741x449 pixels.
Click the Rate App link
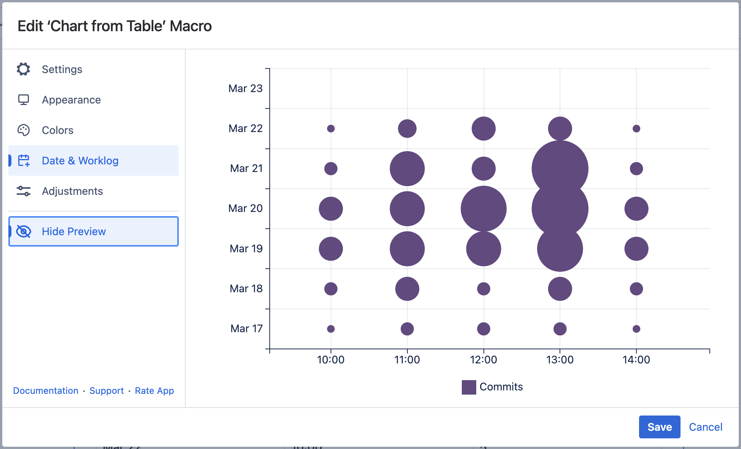coord(154,391)
